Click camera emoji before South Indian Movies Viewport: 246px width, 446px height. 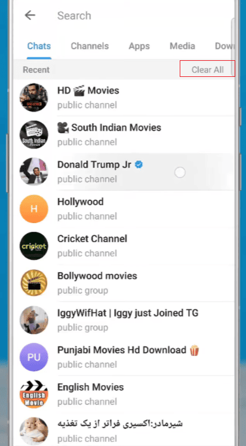tap(63, 128)
